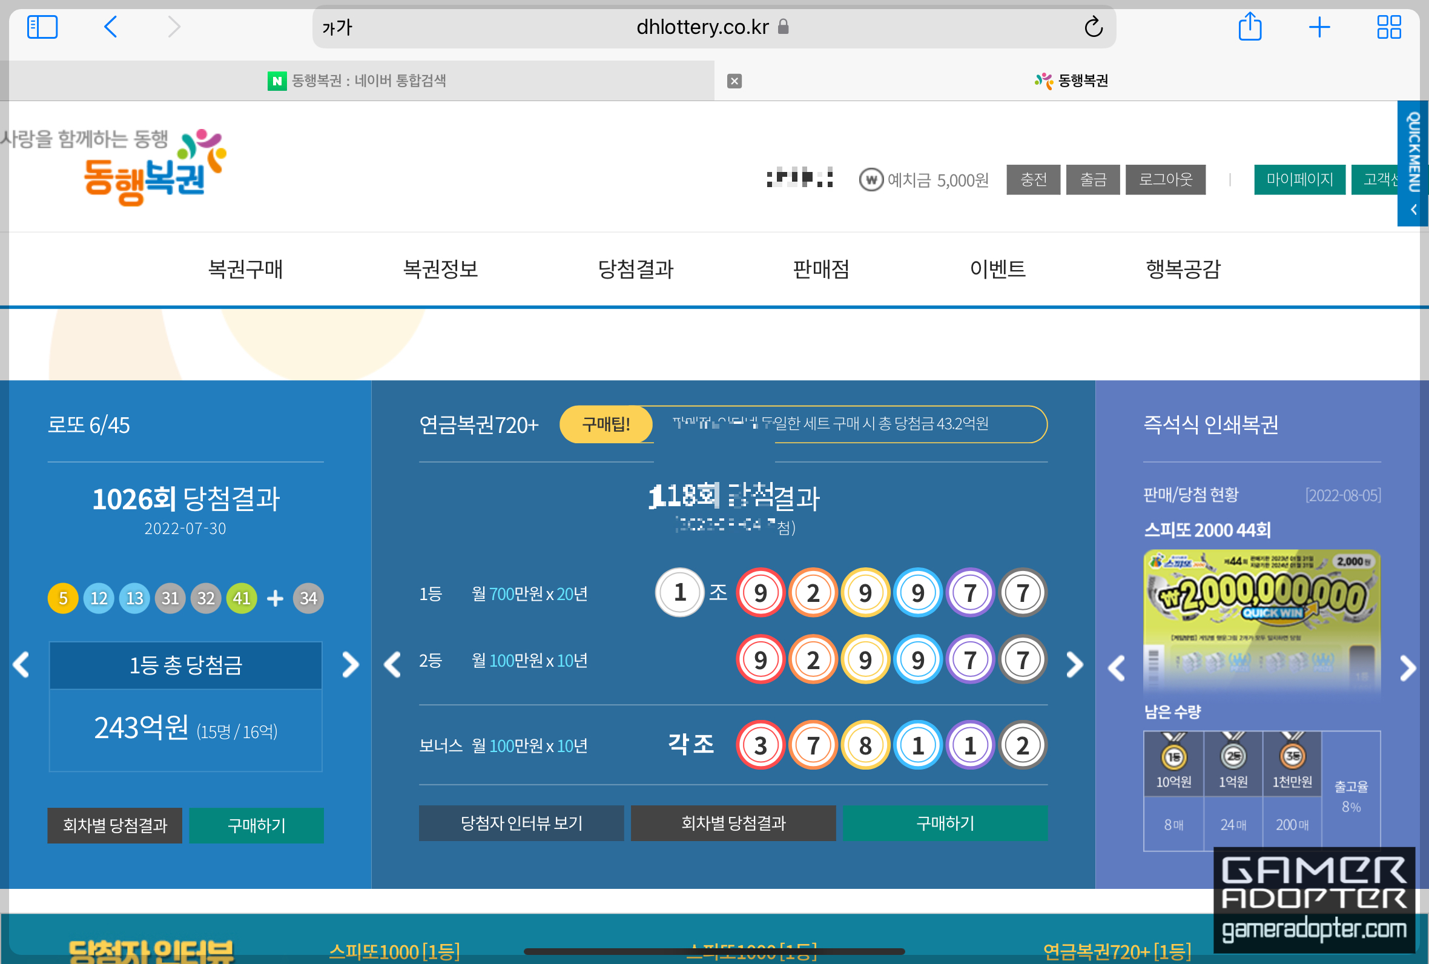Screen dimensions: 1429x964
Task: Go back with Safari back arrow
Action: tap(111, 27)
